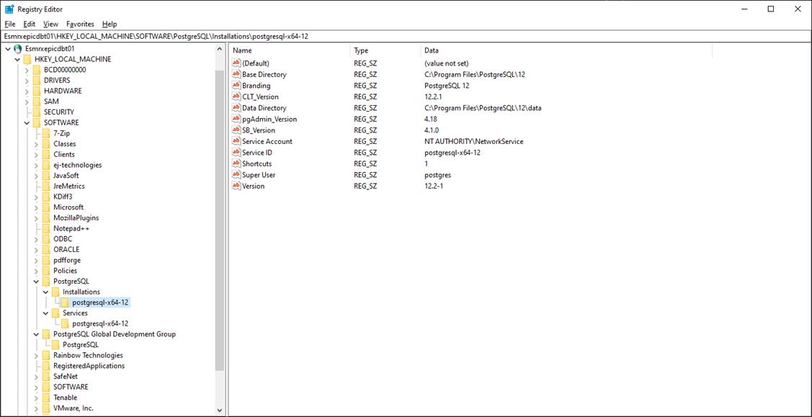Sort values by the Type column header
Screen dimensions: 812x417
pyautogui.click(x=385, y=50)
